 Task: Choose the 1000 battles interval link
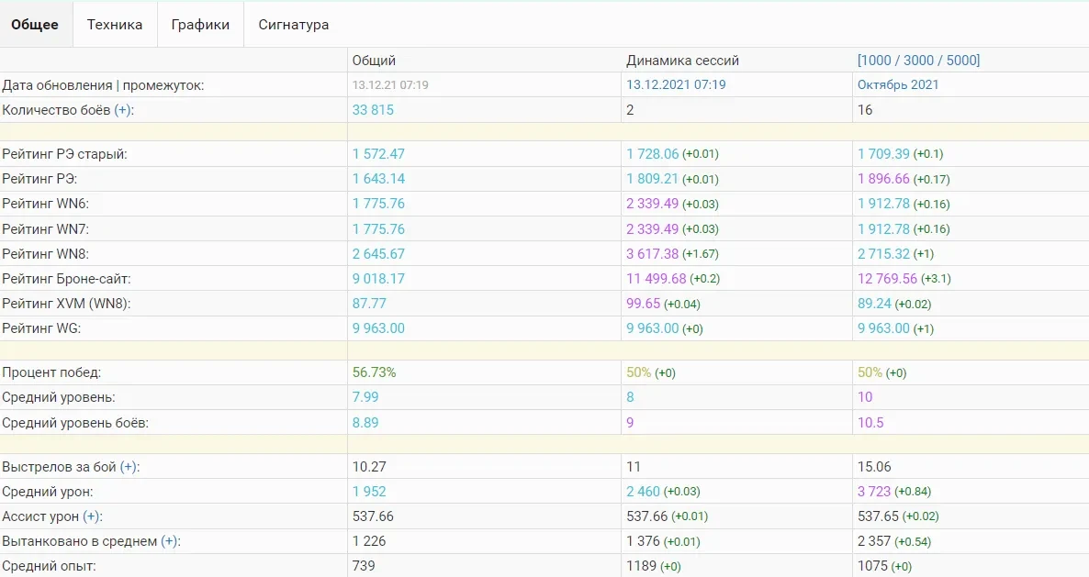click(x=876, y=61)
